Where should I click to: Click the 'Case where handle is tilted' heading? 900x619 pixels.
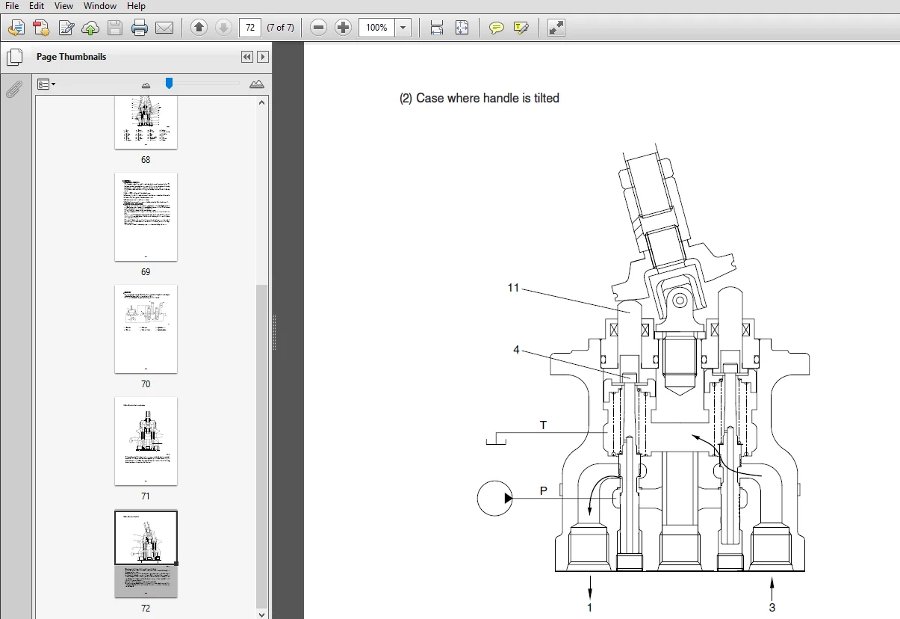tap(488, 98)
